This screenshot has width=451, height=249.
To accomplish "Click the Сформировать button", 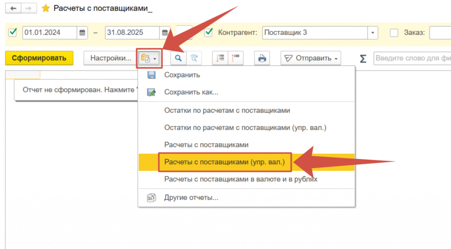I will pyautogui.click(x=39, y=58).
